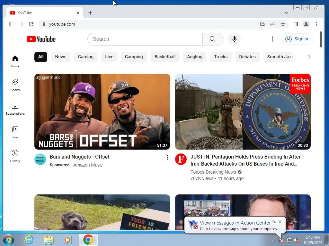This screenshot has width=329, height=246.
Task: Open Subscriptions from sidebar
Action: click(x=15, y=109)
